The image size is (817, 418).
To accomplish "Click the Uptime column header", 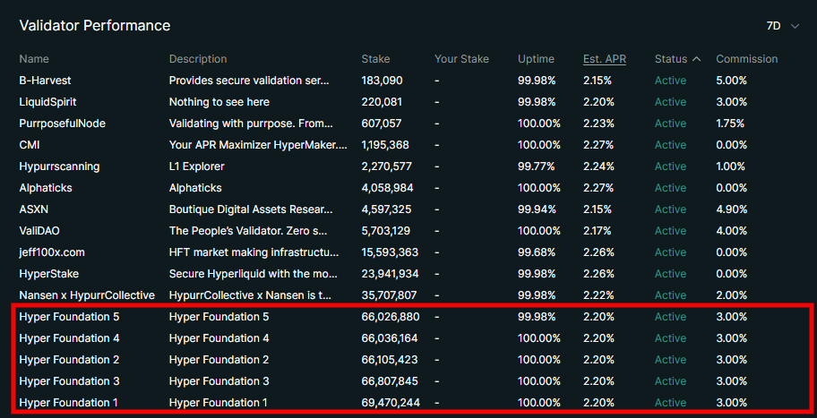I will [536, 59].
